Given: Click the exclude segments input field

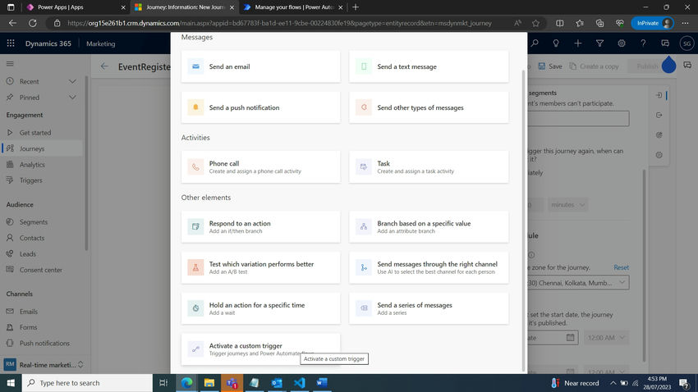Looking at the screenshot, I should (578, 118).
